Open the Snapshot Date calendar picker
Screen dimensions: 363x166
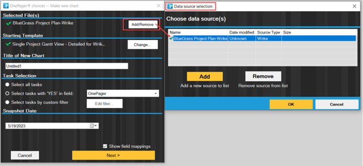coord(94,126)
